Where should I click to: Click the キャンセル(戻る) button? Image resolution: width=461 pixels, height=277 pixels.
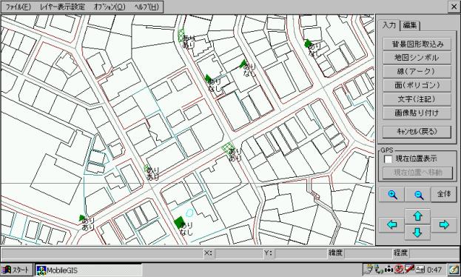[417, 132]
